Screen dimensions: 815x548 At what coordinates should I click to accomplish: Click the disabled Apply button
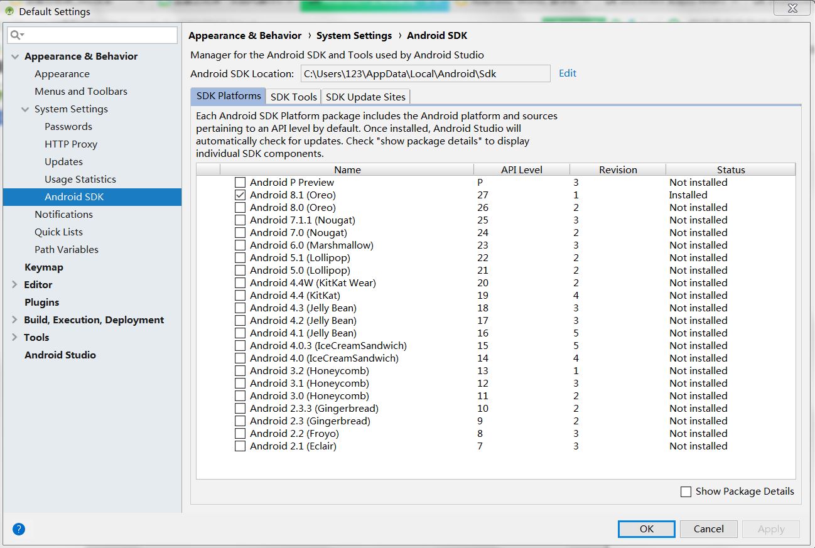pyautogui.click(x=771, y=529)
